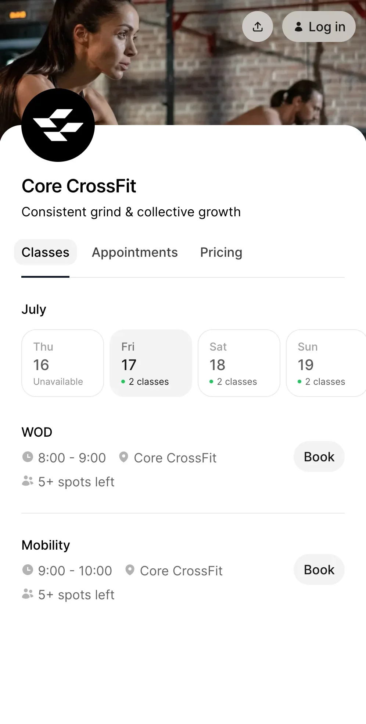
Task: Select Thu 16 date card
Action: (x=63, y=363)
